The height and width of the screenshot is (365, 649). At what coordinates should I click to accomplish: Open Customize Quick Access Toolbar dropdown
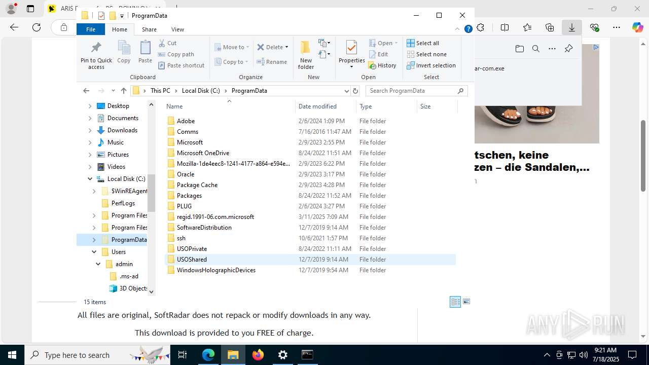122,16
